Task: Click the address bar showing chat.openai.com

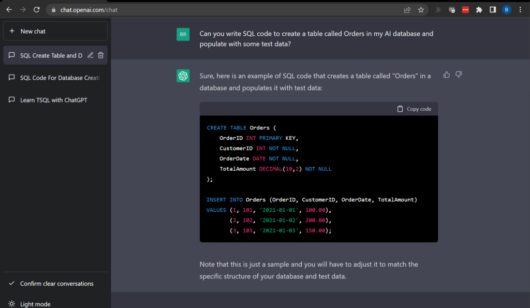Action: click(83, 9)
